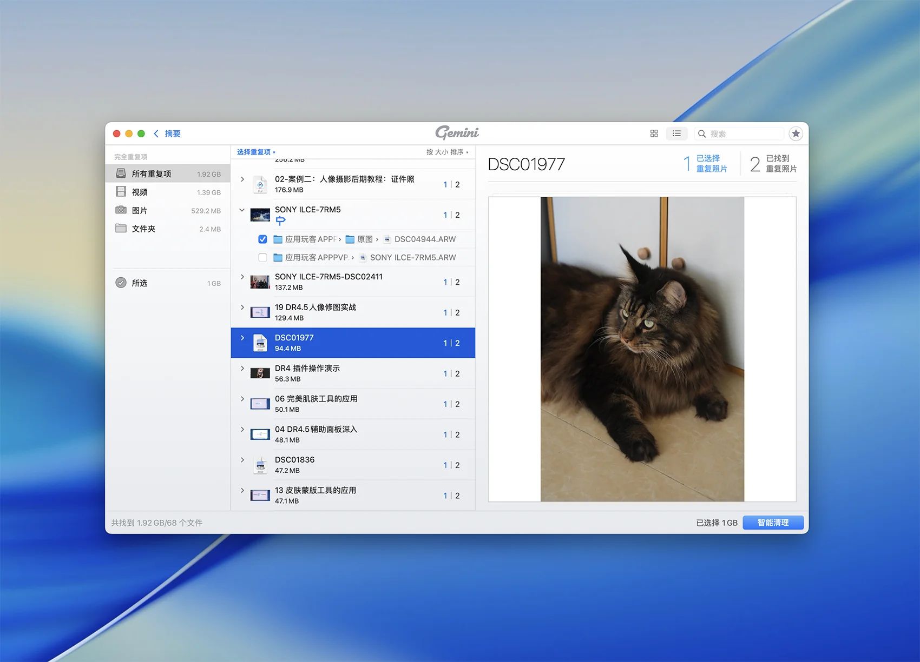Open the 按大小排序 sort dropdown
The width and height of the screenshot is (920, 662).
447,152
